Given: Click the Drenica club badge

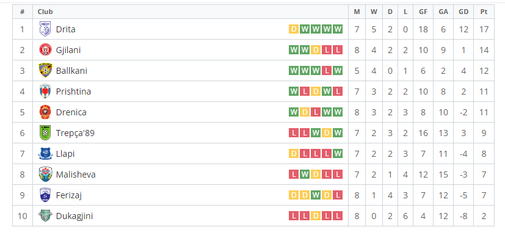Looking at the screenshot, I should click(x=45, y=112).
